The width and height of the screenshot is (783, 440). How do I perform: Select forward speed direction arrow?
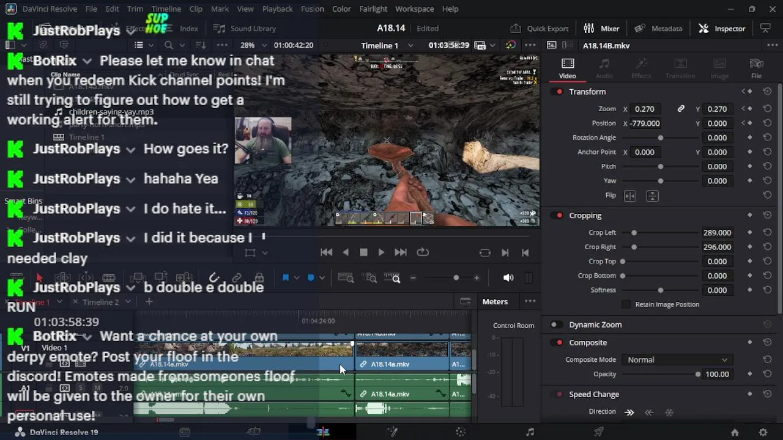pos(629,413)
